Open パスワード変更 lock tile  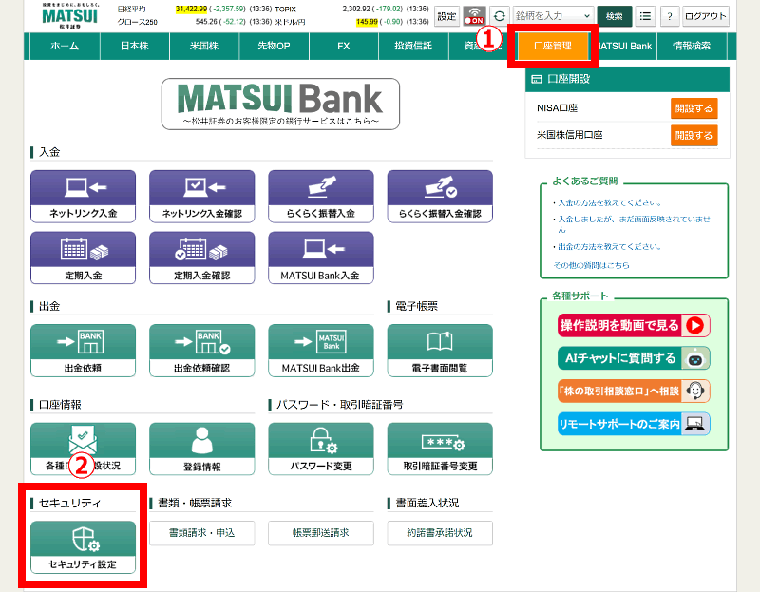321,449
